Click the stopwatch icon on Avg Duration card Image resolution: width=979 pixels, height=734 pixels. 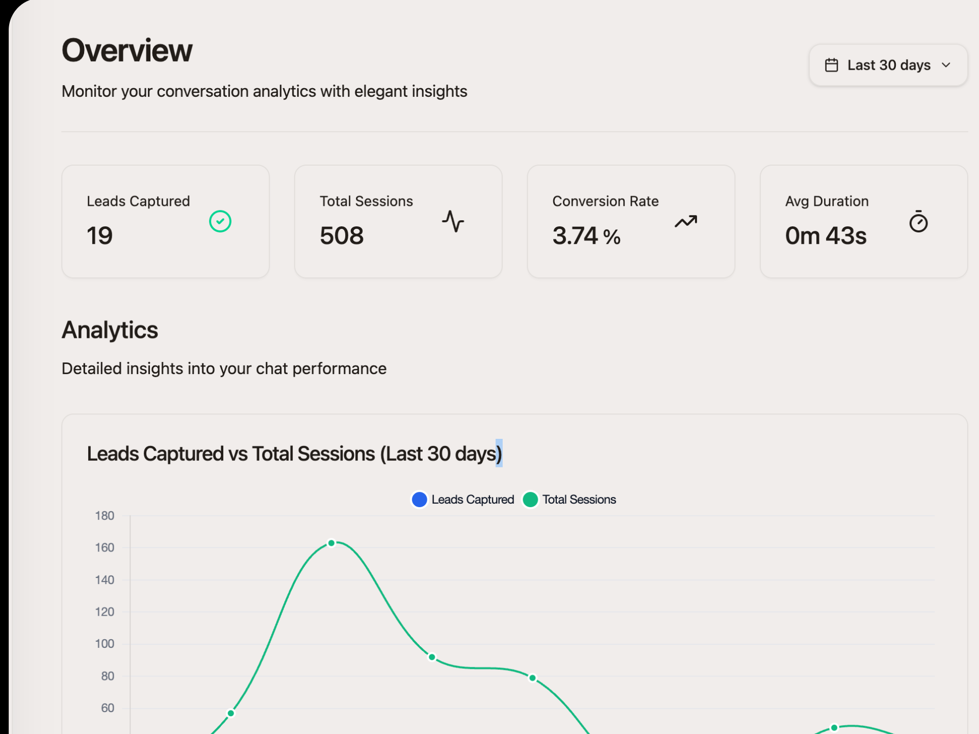[919, 222]
